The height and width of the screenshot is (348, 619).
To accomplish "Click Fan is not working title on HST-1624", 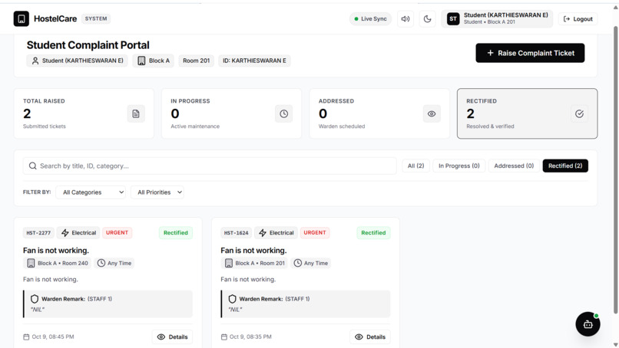I will tap(253, 251).
